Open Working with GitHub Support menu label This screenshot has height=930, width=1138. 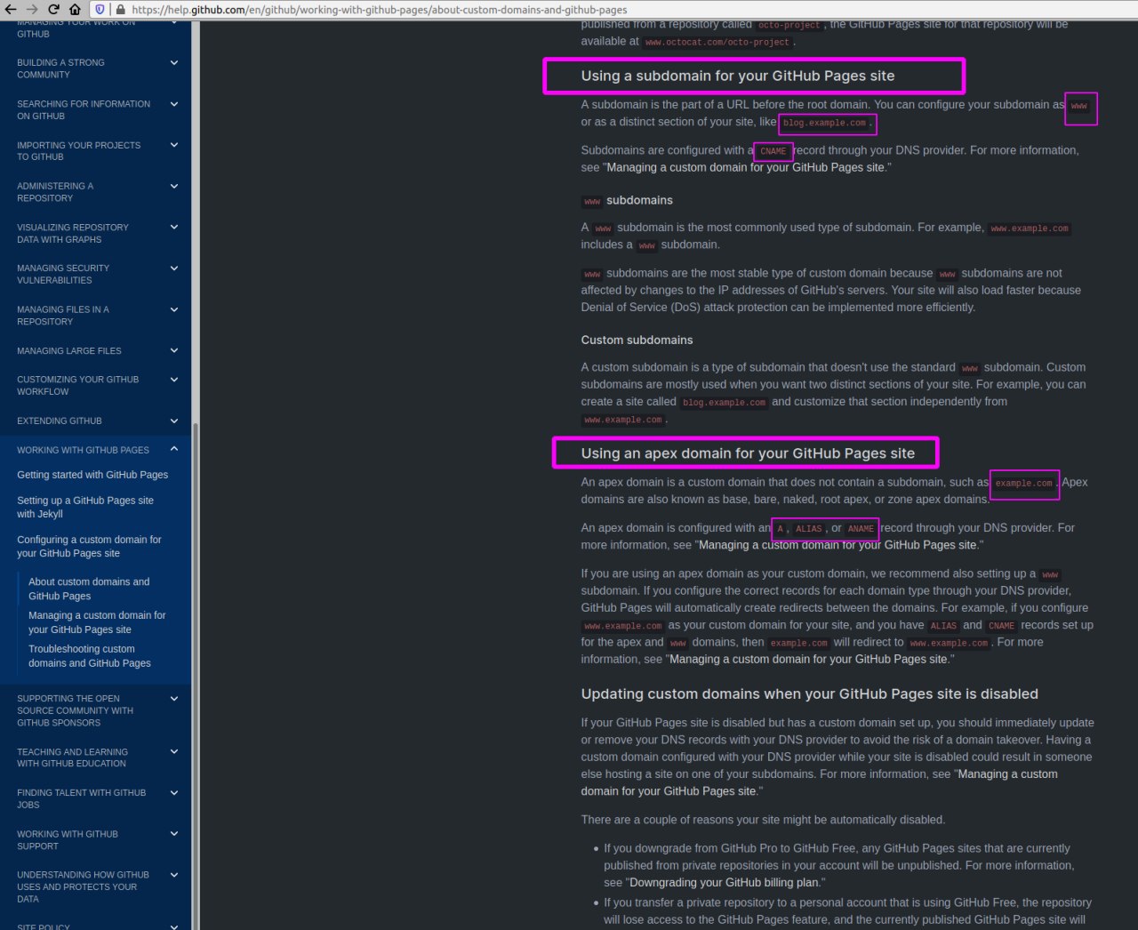click(68, 840)
